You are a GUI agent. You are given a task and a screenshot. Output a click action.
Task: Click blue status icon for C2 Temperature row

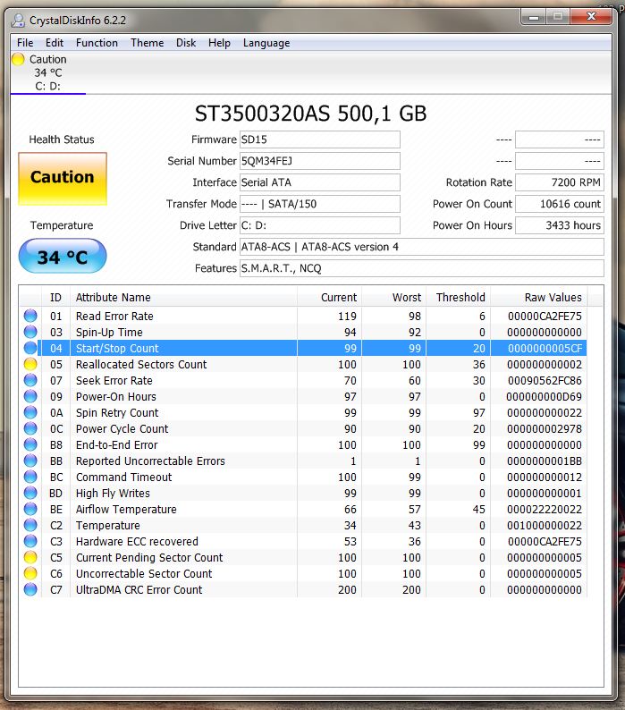(x=30, y=525)
